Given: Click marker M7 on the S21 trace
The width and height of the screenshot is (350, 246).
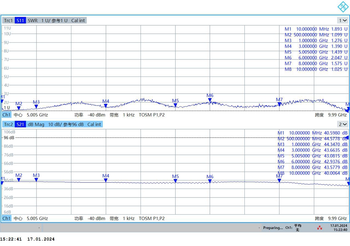Looking at the screenshot, I should (279, 180).
